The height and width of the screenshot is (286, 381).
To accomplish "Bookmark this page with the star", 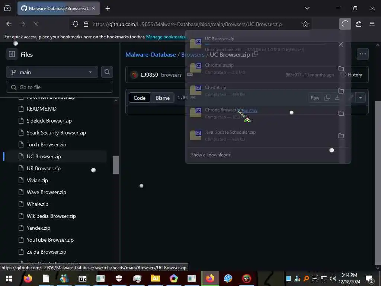I will point(305,24).
